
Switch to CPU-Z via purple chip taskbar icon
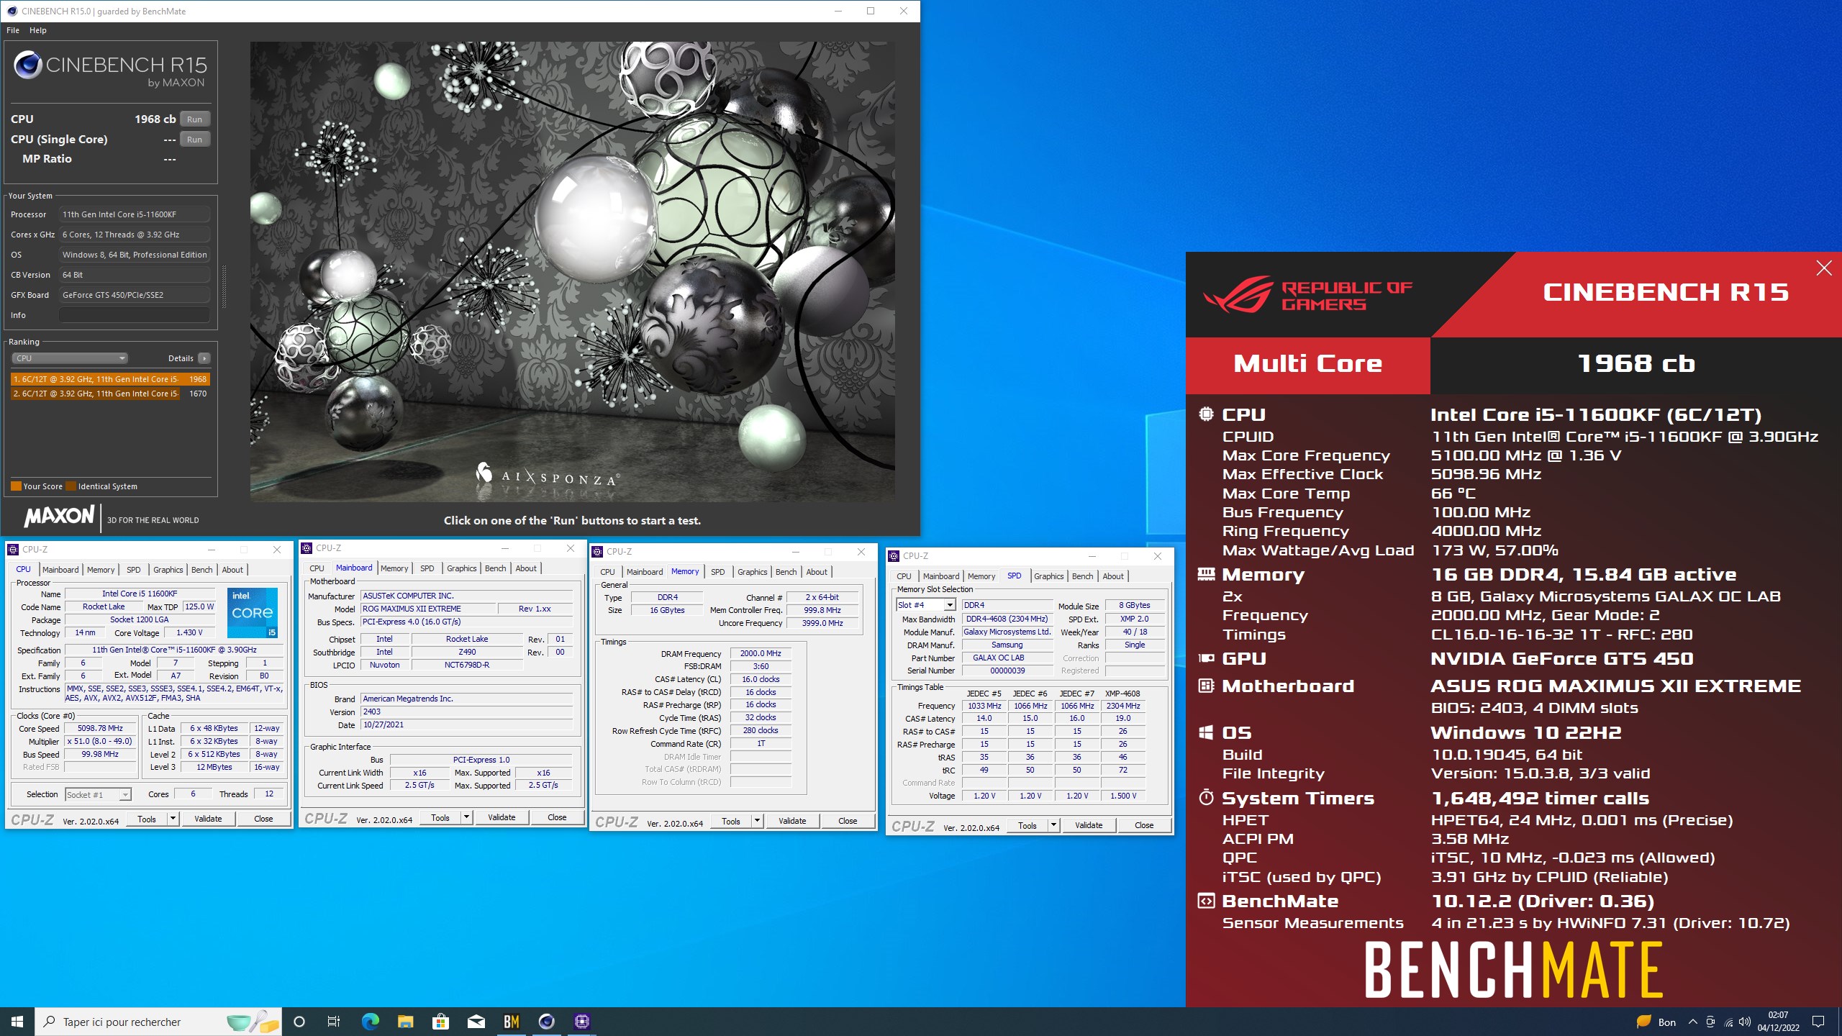(x=582, y=1022)
